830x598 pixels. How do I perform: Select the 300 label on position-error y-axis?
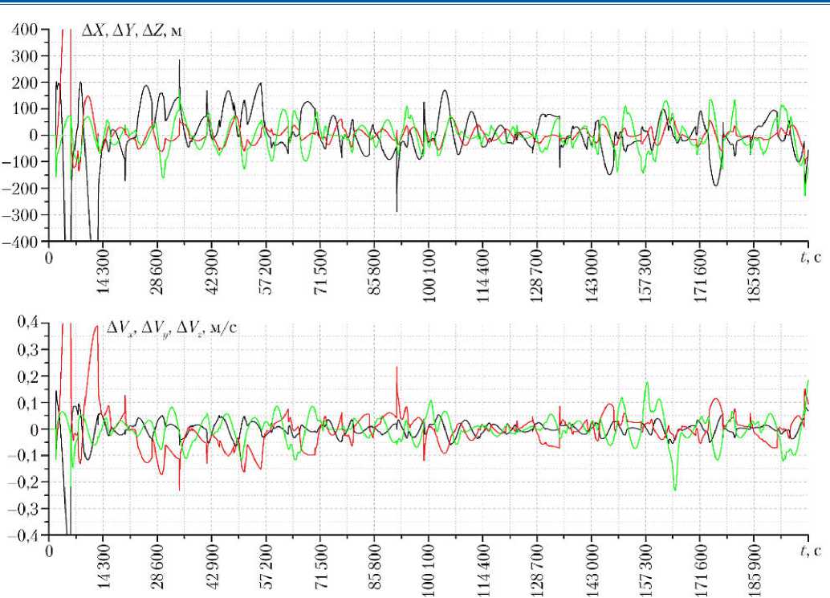click(24, 56)
